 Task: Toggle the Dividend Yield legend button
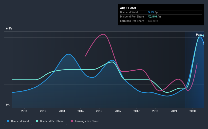[18, 121]
